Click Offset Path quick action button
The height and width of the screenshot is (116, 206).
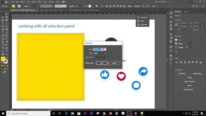[182, 73]
